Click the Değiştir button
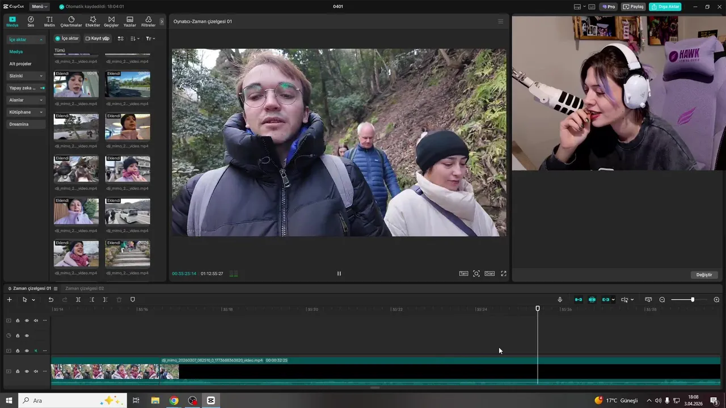This screenshot has width=726, height=408. tap(704, 275)
